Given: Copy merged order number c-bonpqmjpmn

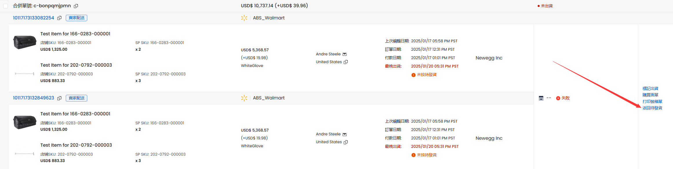Looking at the screenshot, I should [x=76, y=6].
